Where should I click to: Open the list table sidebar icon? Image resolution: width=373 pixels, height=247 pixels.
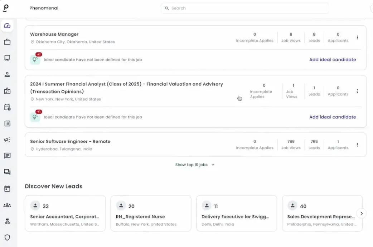(7, 123)
